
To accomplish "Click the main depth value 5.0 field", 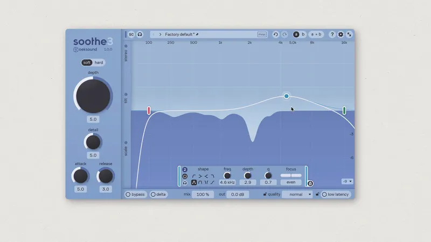I will 93,119.
